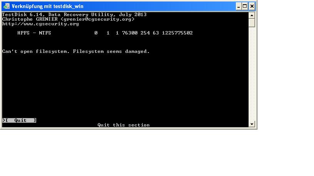Viewport: 314px width, 176px height.
Task: Click the grenier@cgsecurity.org email text
Action: point(97,19)
